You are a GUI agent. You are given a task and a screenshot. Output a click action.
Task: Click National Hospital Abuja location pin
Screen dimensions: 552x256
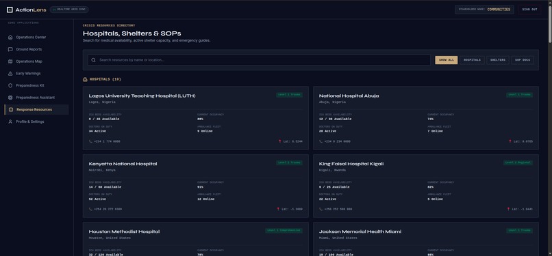point(510,141)
